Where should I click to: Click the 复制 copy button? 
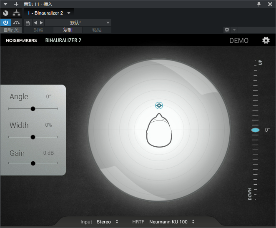68,30
